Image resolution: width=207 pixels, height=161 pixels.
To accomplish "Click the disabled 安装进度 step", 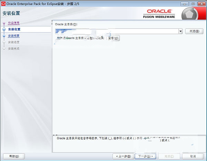I will 14,42.
